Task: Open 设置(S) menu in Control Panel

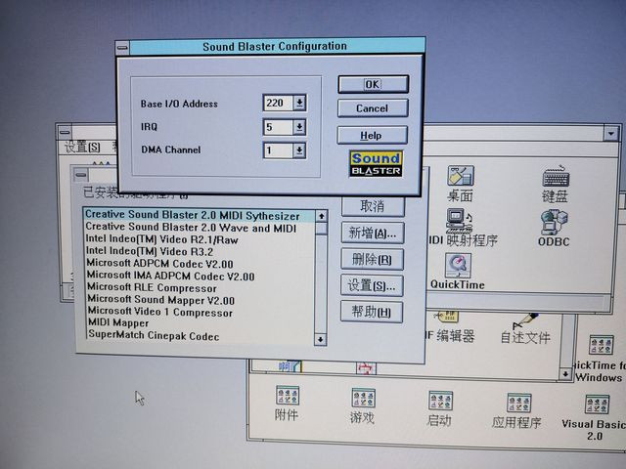Action: point(82,148)
